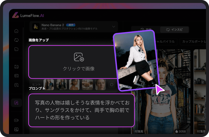Click the prompt text field with Japanese text

click(81, 110)
